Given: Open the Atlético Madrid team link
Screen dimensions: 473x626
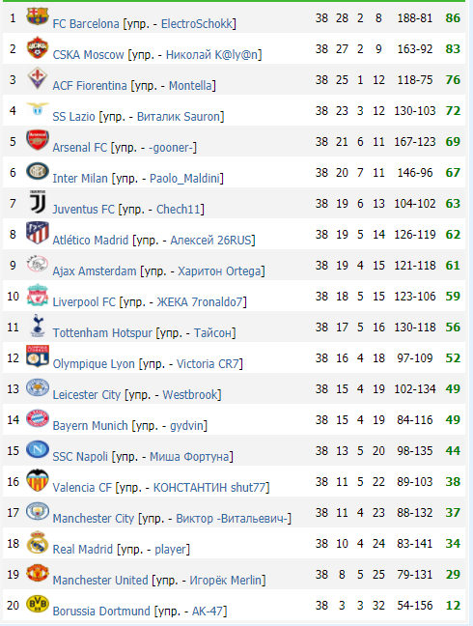Looking at the screenshot, I should (91, 240).
